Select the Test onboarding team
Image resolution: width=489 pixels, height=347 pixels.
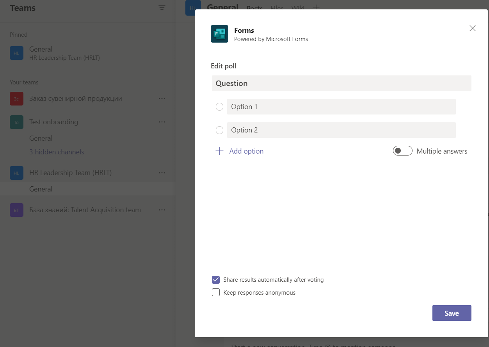coord(53,122)
